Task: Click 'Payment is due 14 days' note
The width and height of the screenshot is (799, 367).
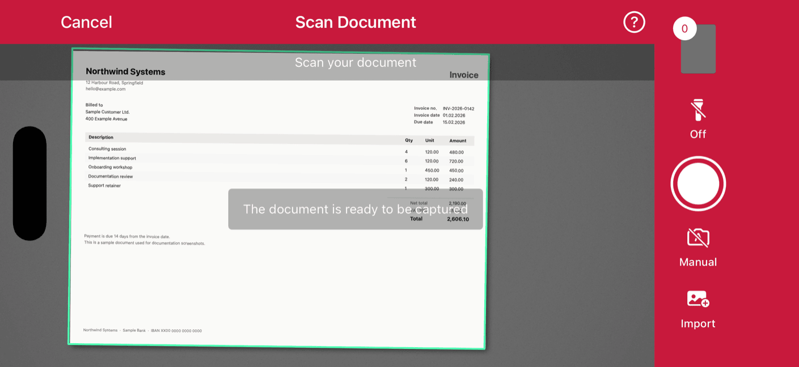Action: [x=127, y=236]
